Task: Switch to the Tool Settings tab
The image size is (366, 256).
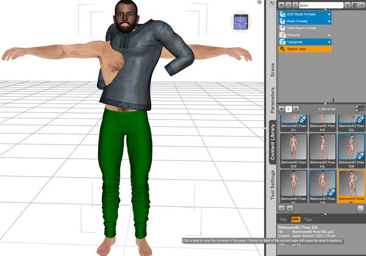Action: (x=273, y=185)
